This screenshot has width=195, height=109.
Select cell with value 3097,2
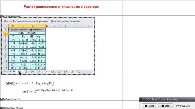click(x=23, y=54)
